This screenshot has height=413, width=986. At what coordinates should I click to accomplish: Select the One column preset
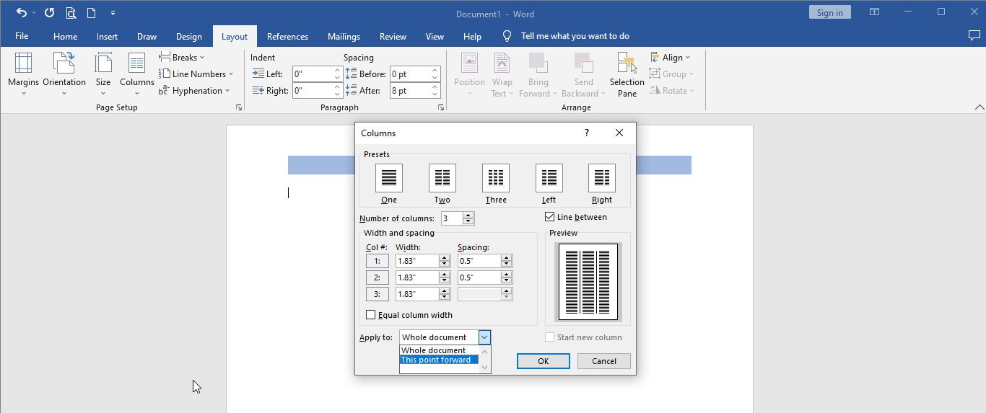tap(388, 177)
